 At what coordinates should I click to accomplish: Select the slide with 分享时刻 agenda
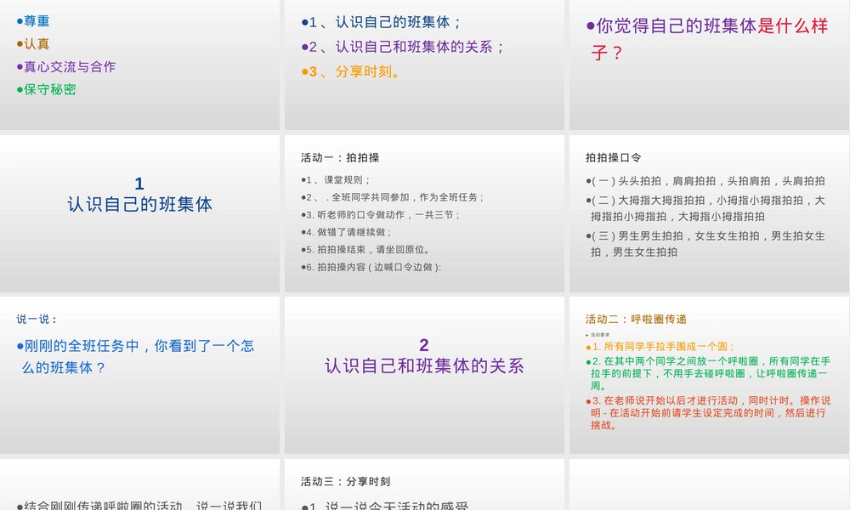[x=424, y=65]
